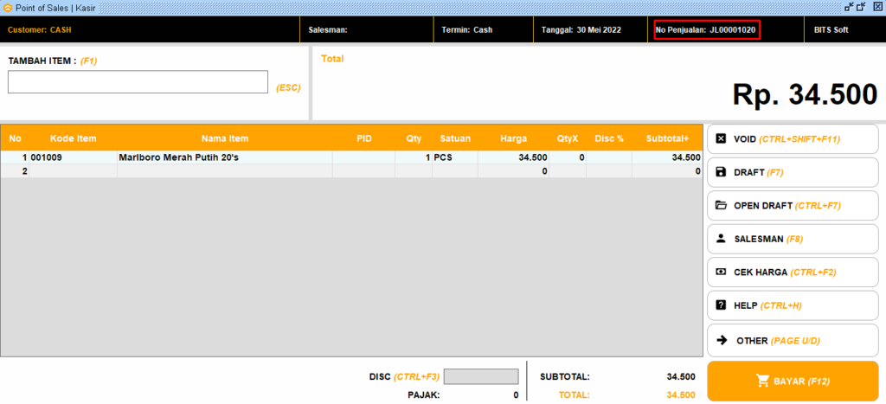886x404 pixels.
Task: Save the sale as DRAFT (F7)
Action: click(x=793, y=172)
